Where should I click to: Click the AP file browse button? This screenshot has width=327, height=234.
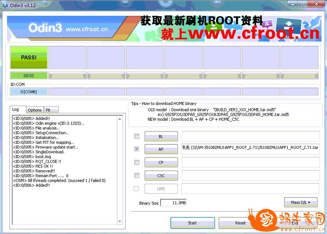click(161, 149)
